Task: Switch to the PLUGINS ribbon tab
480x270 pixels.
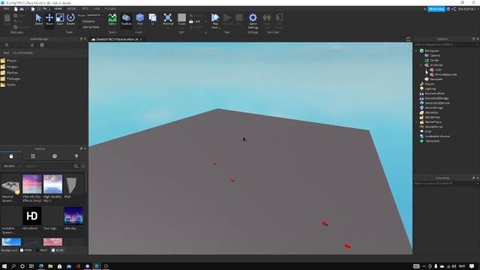Action: (110, 9)
